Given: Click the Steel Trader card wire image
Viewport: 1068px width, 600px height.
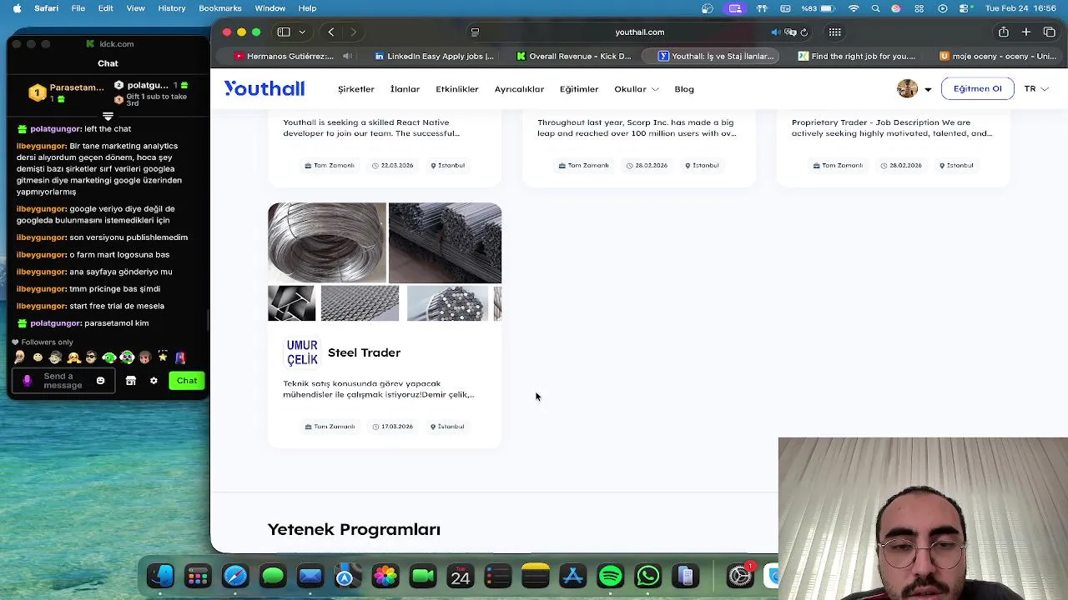Looking at the screenshot, I should [x=327, y=242].
